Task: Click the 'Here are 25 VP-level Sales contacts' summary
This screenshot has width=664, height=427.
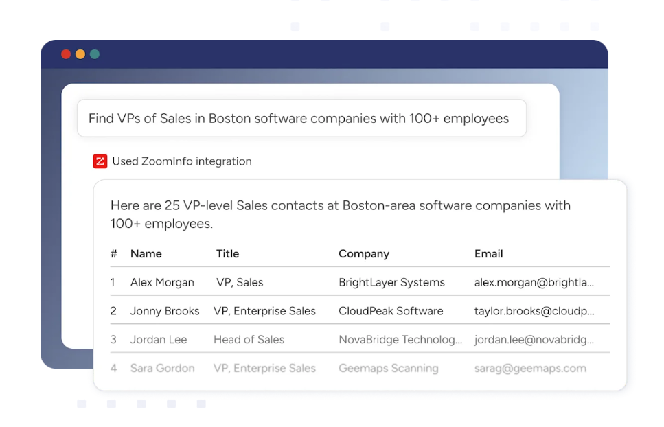Action: [341, 215]
